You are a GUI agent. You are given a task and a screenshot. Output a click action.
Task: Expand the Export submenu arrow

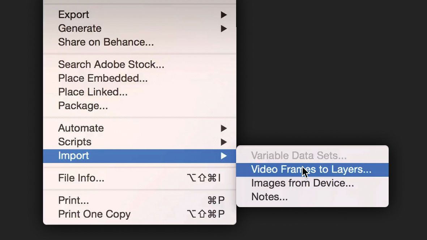pos(223,15)
